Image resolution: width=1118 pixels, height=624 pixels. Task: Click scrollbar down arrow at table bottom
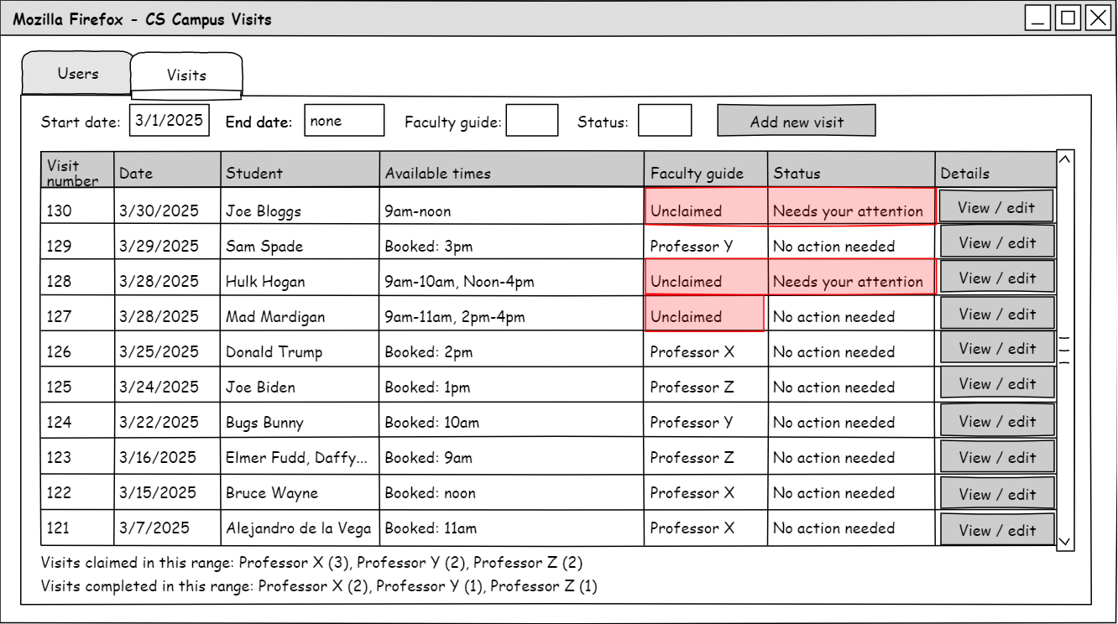click(x=1065, y=541)
